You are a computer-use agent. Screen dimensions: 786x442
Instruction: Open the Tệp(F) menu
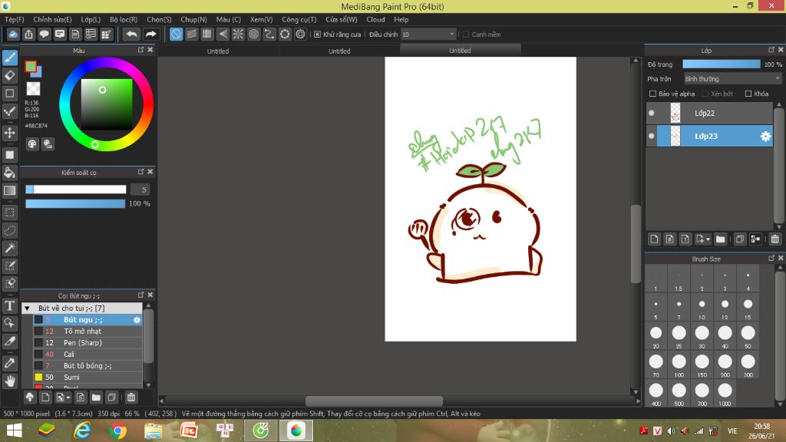(x=15, y=19)
